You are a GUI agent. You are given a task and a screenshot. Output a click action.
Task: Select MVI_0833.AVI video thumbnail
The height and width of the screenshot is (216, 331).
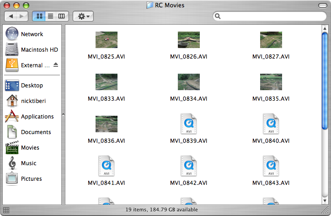107,82
